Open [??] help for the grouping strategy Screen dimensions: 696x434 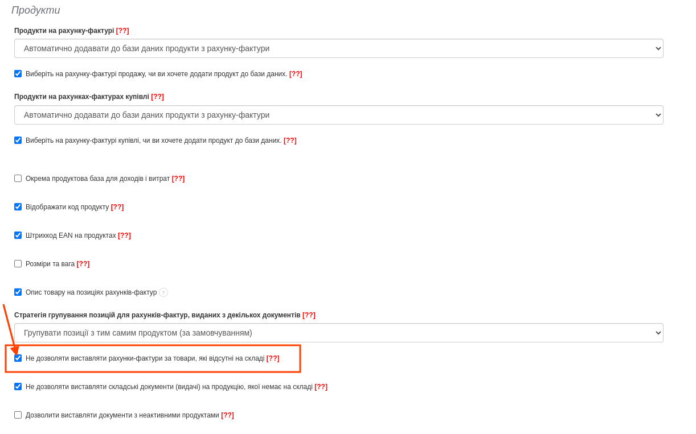click(309, 315)
